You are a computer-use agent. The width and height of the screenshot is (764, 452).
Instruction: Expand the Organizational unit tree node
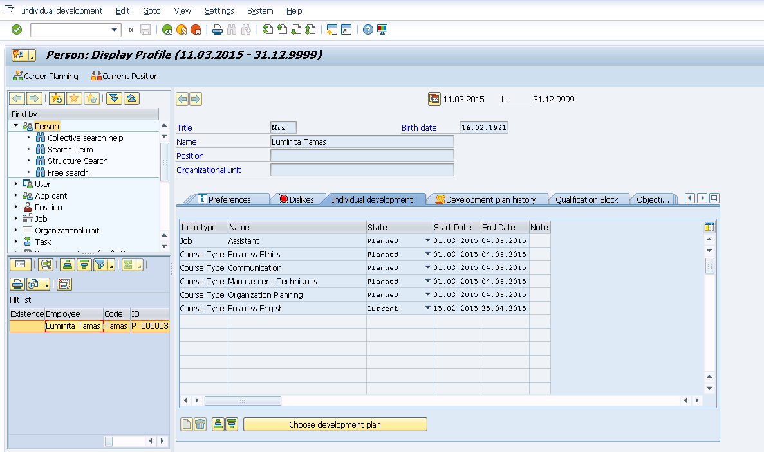coord(15,230)
